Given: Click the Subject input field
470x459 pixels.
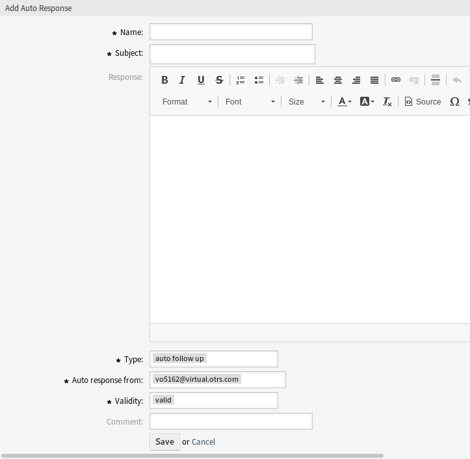Looking at the screenshot, I should coord(232,54).
